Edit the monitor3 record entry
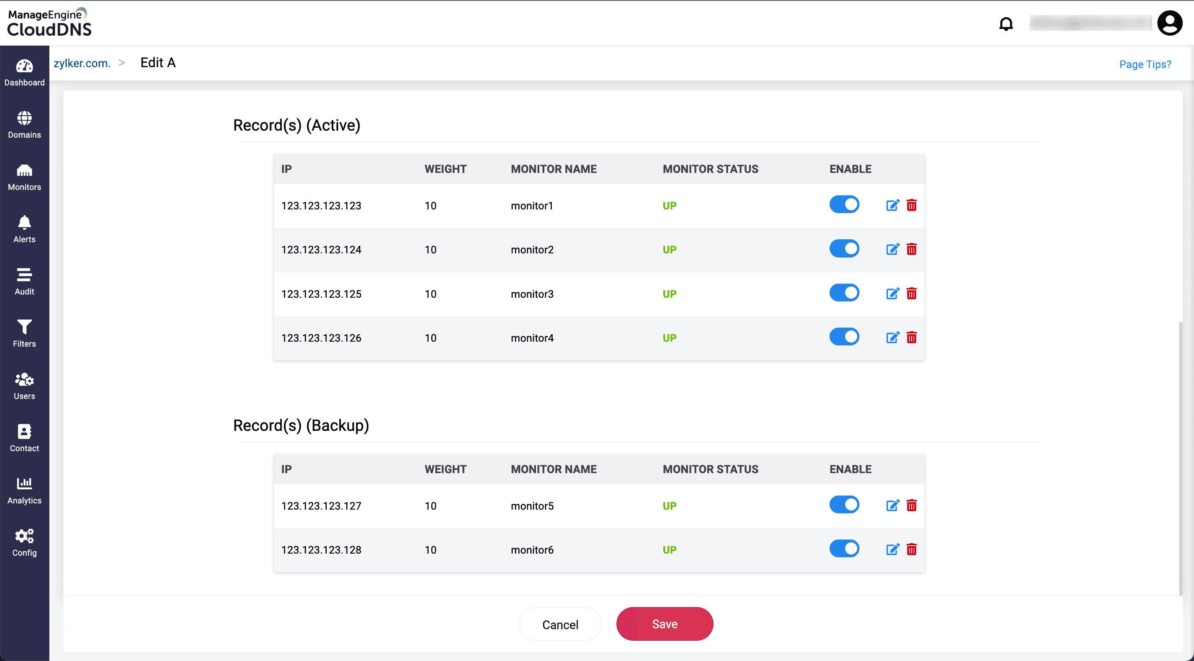Screen dimensions: 1194x661 point(892,294)
